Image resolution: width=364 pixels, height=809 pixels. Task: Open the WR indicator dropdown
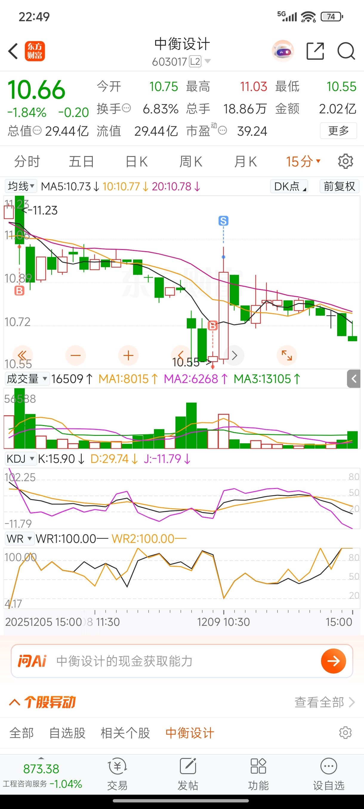pyautogui.click(x=19, y=539)
